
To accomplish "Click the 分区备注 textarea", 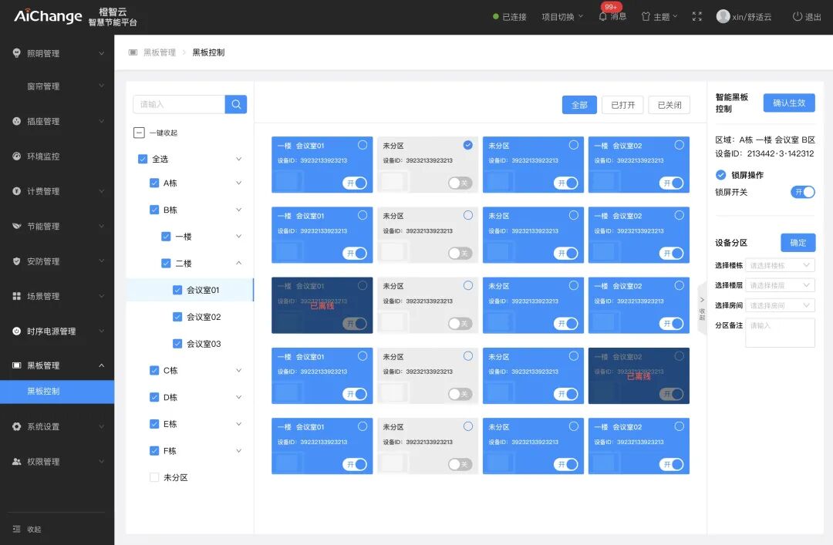I will pyautogui.click(x=780, y=332).
